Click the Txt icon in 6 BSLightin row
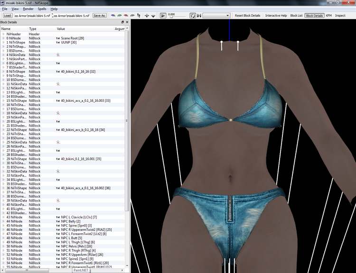 click(x=58, y=63)
